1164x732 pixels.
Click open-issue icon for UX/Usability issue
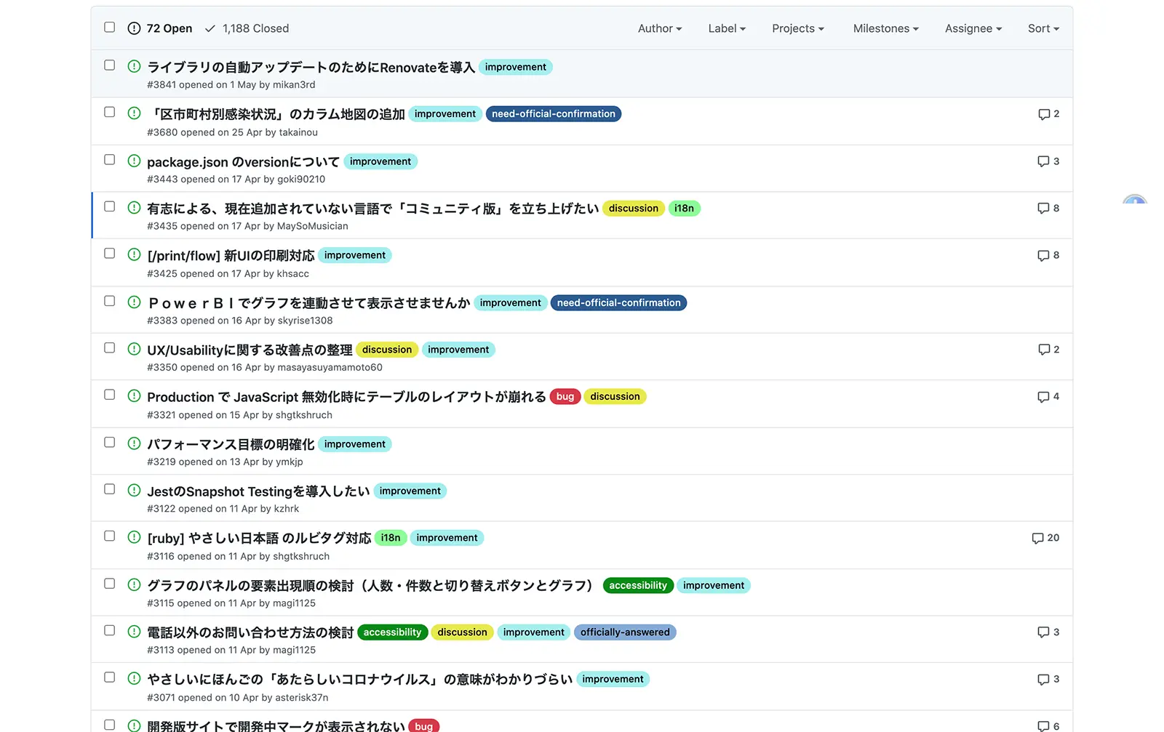pos(134,349)
